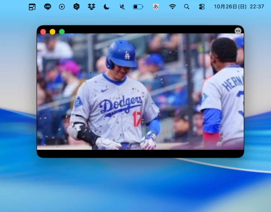Image resolution: width=271 pixels, height=212 pixels.
Task: Open the LINE menu bar icon
Action: point(48,7)
